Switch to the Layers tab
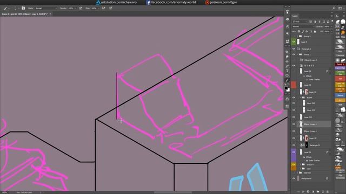 [x=295, y=16]
